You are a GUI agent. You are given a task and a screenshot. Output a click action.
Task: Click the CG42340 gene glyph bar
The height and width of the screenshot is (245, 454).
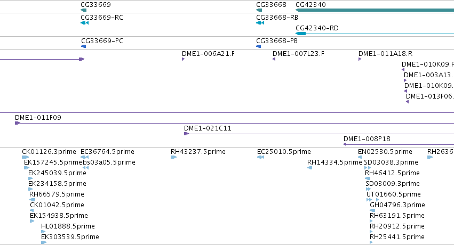click(375, 10)
